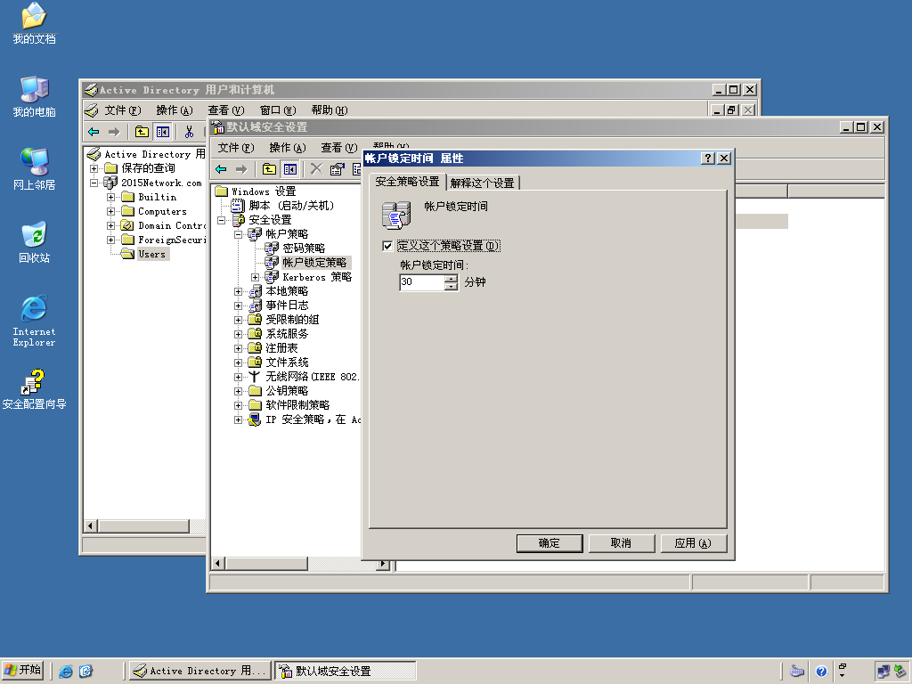This screenshot has width=912, height=684.
Task: Open 文件(F) menu in Default Domain Security window
Action: [235, 148]
